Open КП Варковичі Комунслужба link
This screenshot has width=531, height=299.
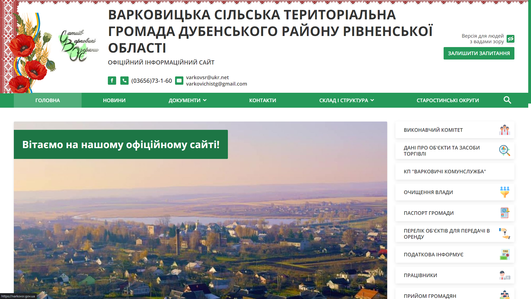point(445,172)
